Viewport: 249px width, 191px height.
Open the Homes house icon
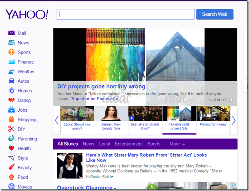pyautogui.click(x=11, y=90)
